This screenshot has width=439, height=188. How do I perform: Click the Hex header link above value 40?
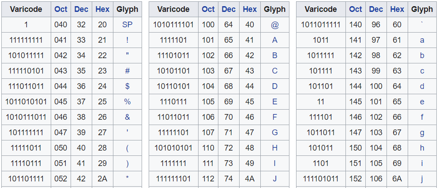pos(250,9)
